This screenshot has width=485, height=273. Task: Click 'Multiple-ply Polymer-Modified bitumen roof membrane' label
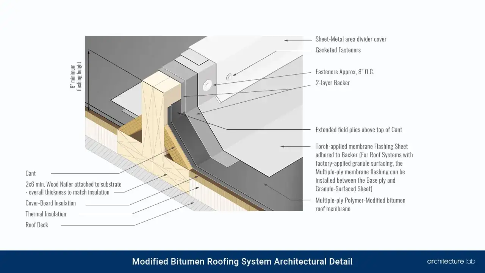click(360, 204)
